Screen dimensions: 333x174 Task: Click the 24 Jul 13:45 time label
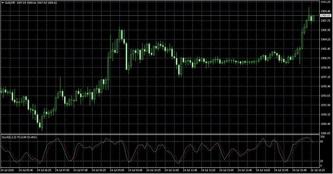coord(245,170)
